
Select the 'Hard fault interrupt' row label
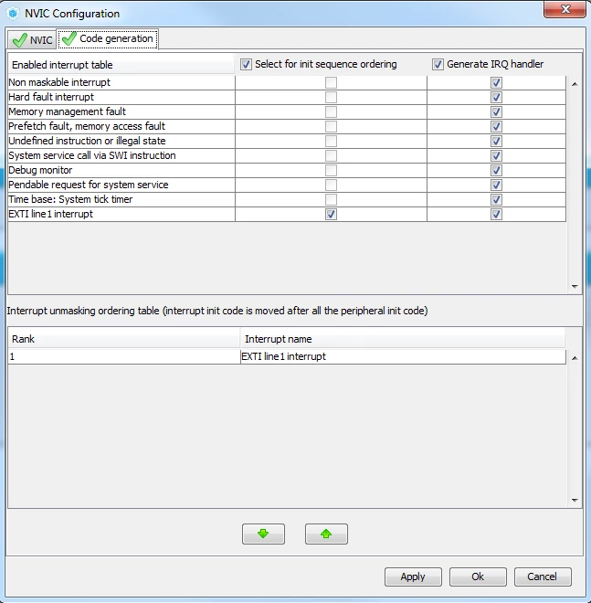point(51,97)
